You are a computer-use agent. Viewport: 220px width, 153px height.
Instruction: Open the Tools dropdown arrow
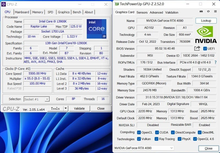65,108
